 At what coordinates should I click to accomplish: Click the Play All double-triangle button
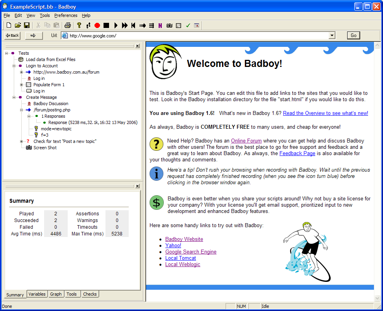pyautogui.click(x=124, y=26)
